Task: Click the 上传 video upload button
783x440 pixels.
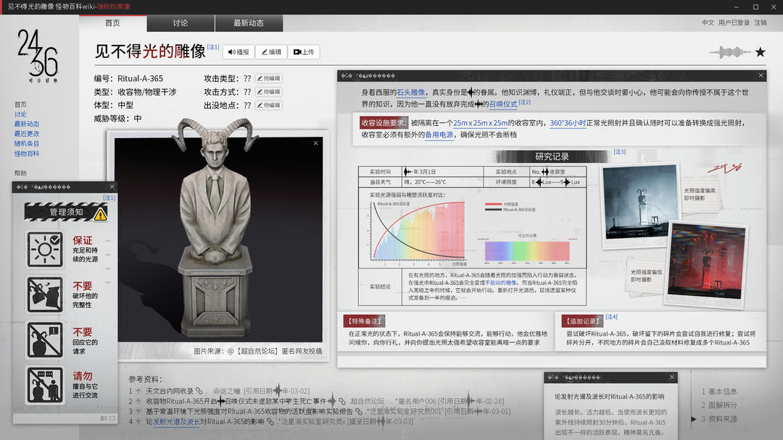Action: (304, 52)
